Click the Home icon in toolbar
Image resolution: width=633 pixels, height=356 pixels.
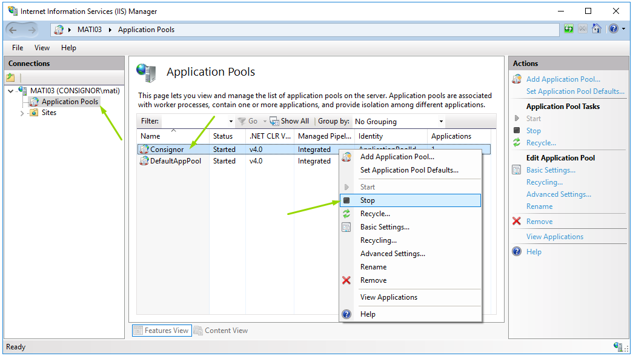pos(596,28)
